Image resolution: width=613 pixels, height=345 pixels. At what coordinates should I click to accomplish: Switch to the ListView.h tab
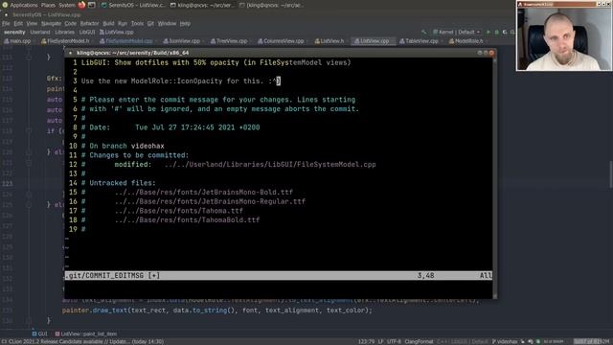click(x=330, y=40)
